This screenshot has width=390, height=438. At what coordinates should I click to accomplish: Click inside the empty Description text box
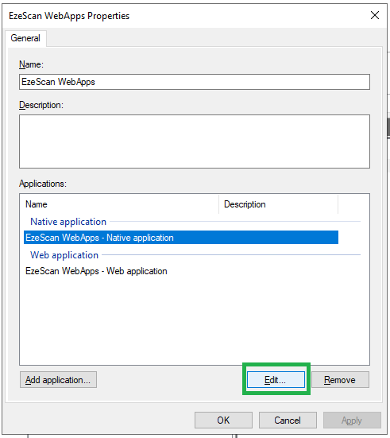[x=195, y=141]
